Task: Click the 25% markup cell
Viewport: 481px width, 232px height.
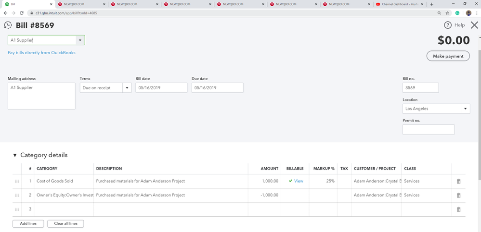Action: click(323, 181)
